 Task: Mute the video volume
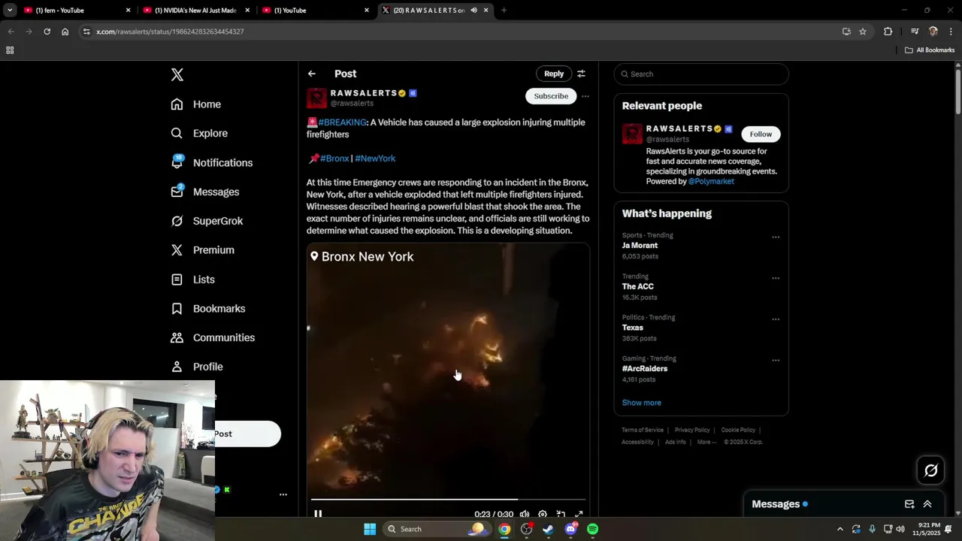tap(525, 514)
